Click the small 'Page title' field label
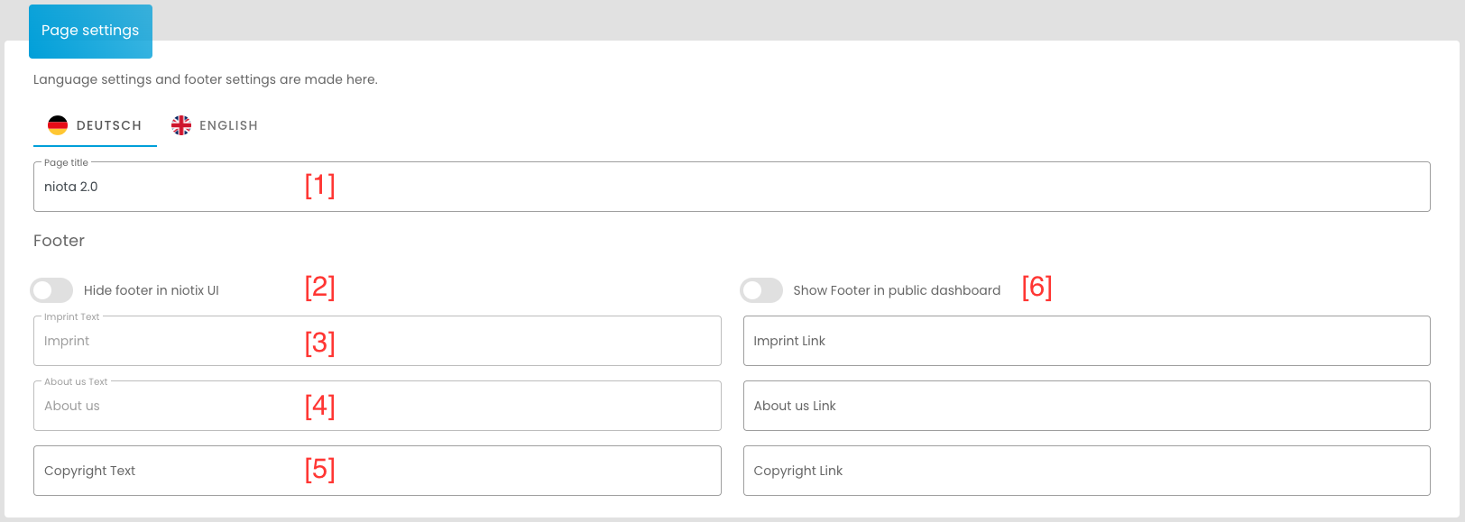 click(x=66, y=163)
